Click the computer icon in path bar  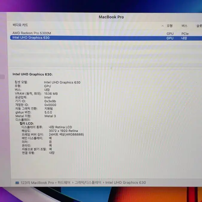(x=17, y=183)
